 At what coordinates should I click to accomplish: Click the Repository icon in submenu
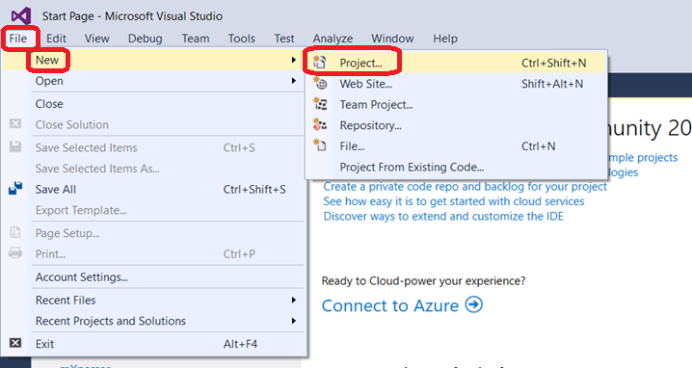pos(320,125)
